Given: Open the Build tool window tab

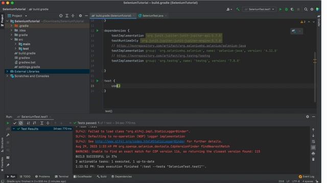Looking at the screenshot, I should [102, 176].
